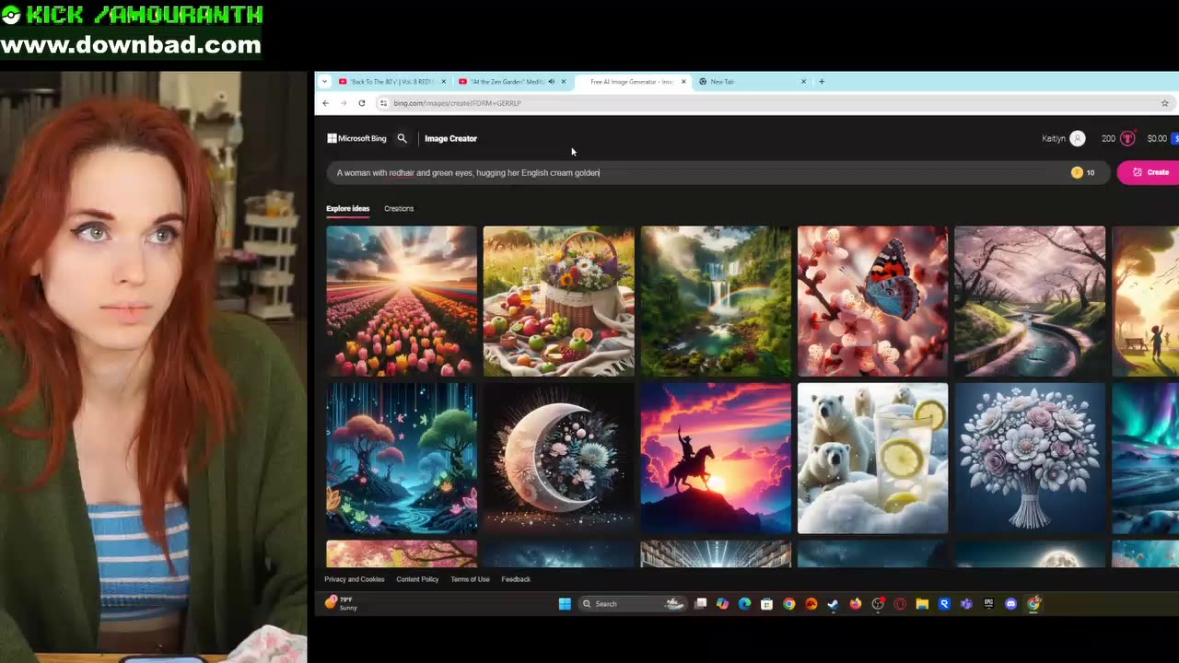
Task: Open a new browser tab
Action: pos(822,82)
